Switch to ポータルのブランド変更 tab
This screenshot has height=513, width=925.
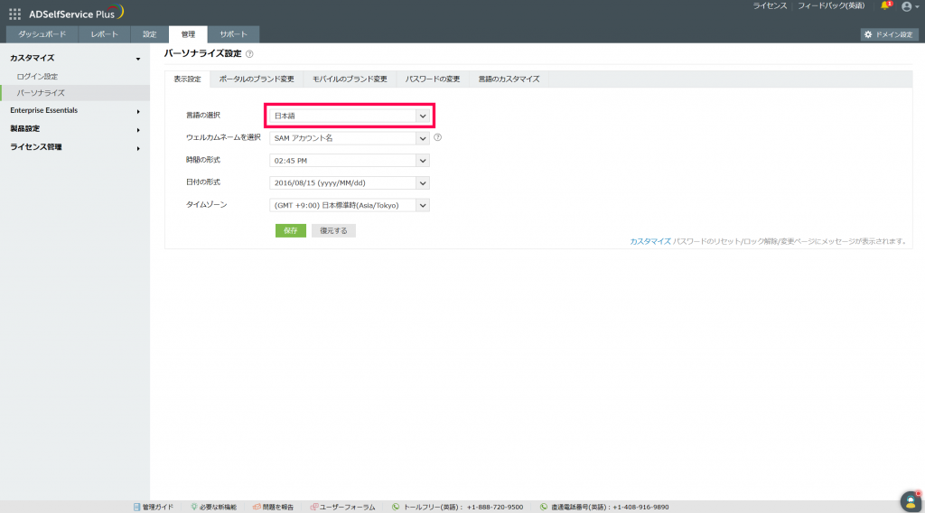pos(257,79)
